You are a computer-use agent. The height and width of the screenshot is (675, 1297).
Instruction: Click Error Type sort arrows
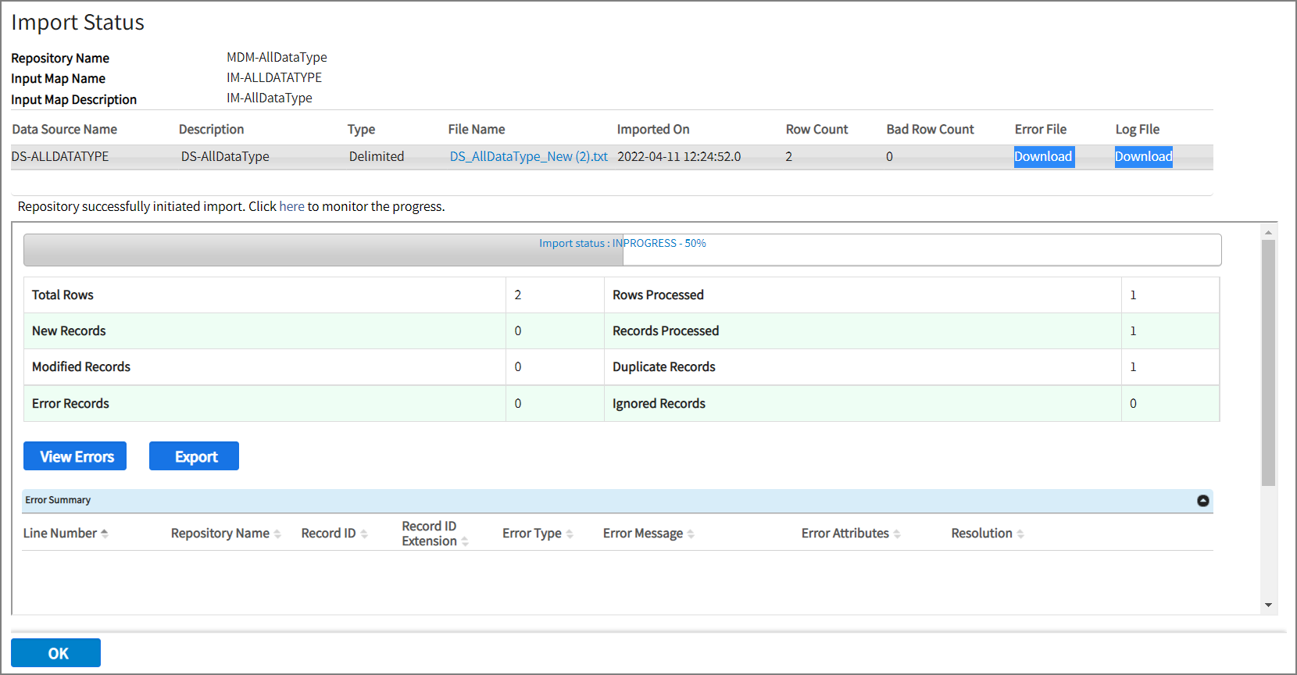point(570,534)
